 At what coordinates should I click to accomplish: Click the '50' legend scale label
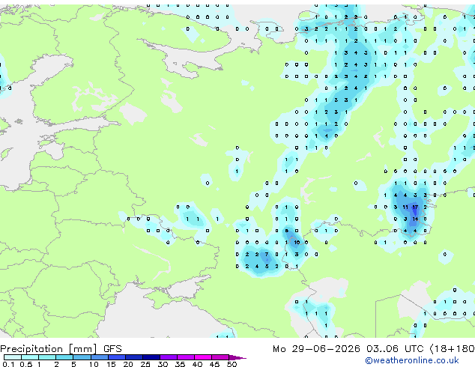232,364
